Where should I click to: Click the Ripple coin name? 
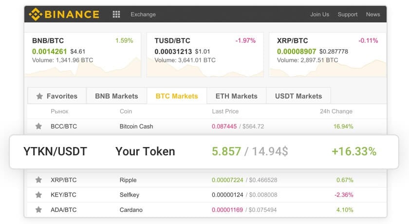[x=128, y=180]
